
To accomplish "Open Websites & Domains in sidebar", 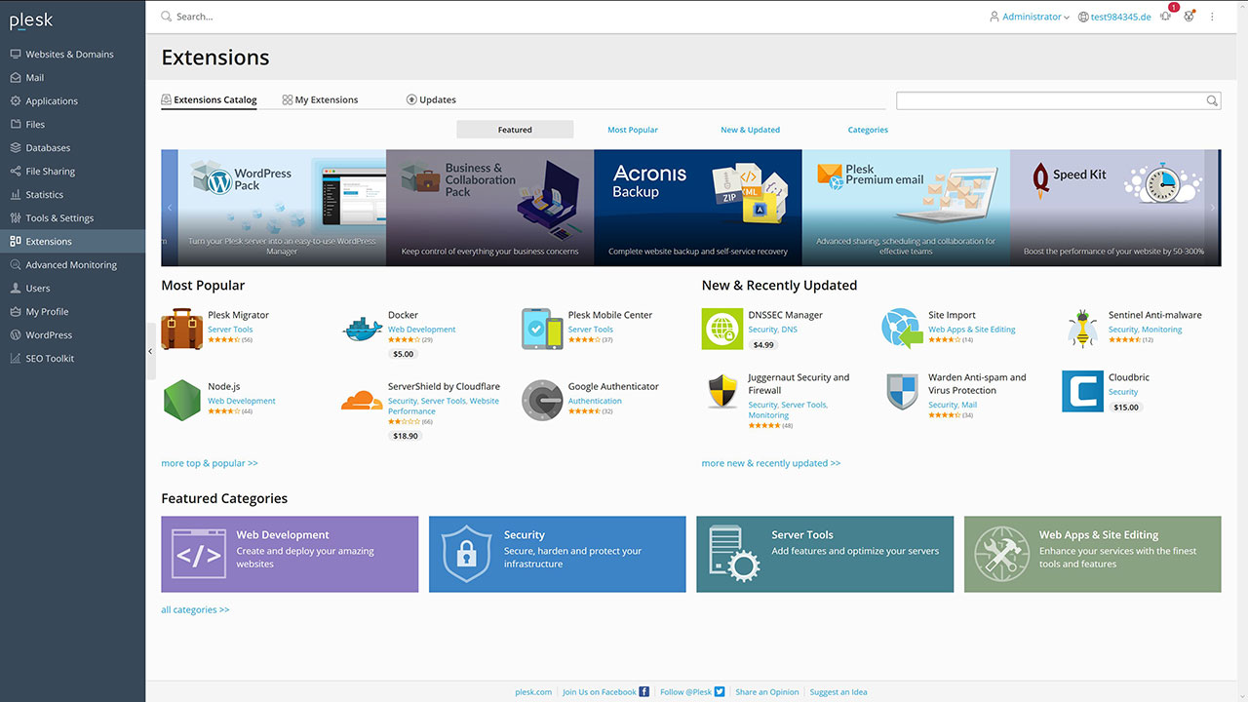I will [x=72, y=55].
